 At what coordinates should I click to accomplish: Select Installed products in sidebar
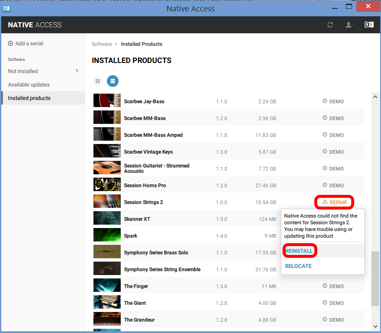pos(43,98)
